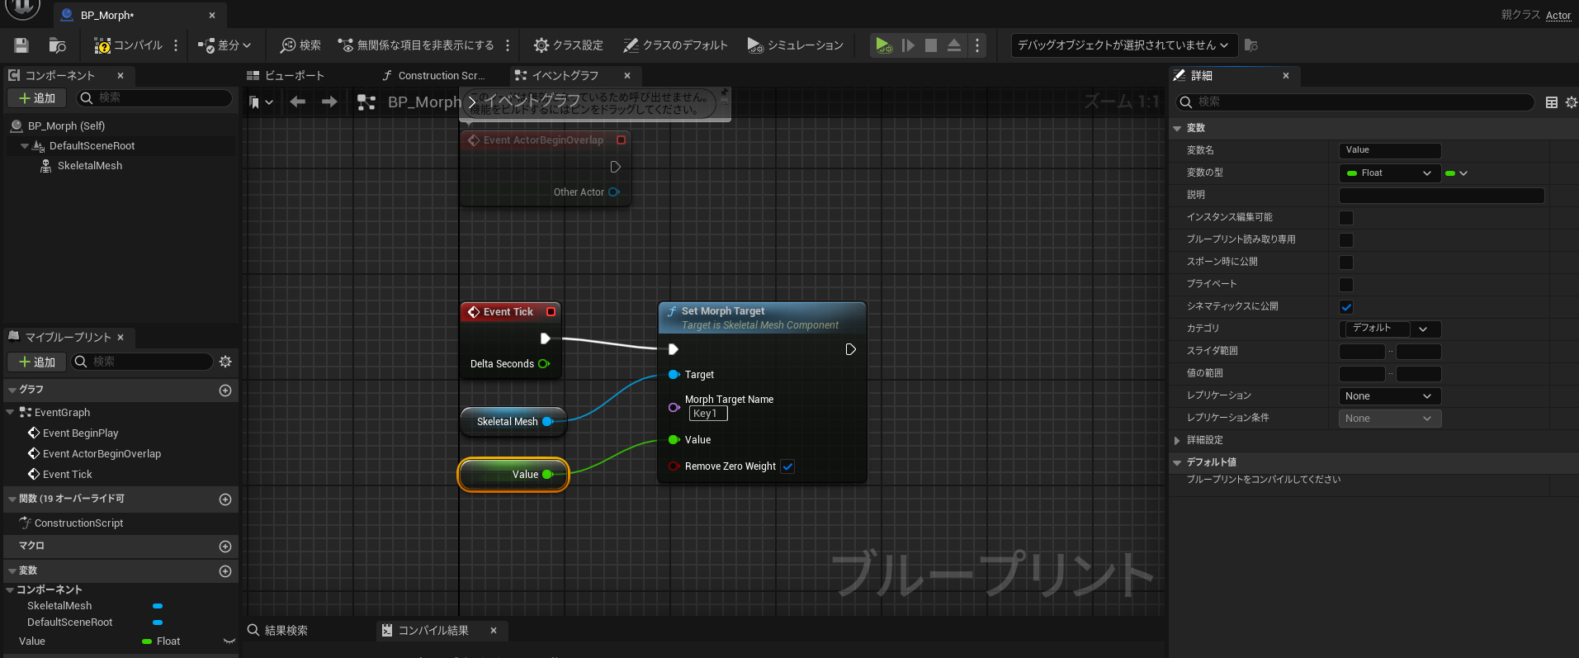This screenshot has width=1579, height=658.
Task: Click BP_Morph breadcrumb in graph
Action: click(x=424, y=102)
